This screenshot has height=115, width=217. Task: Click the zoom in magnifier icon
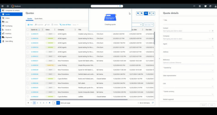pyautogui.click(x=138, y=13)
